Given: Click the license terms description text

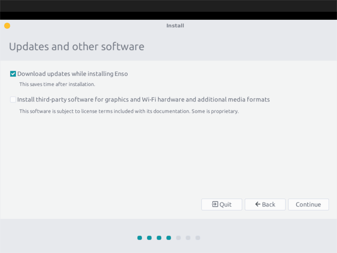Looking at the screenshot, I should click(129, 111).
